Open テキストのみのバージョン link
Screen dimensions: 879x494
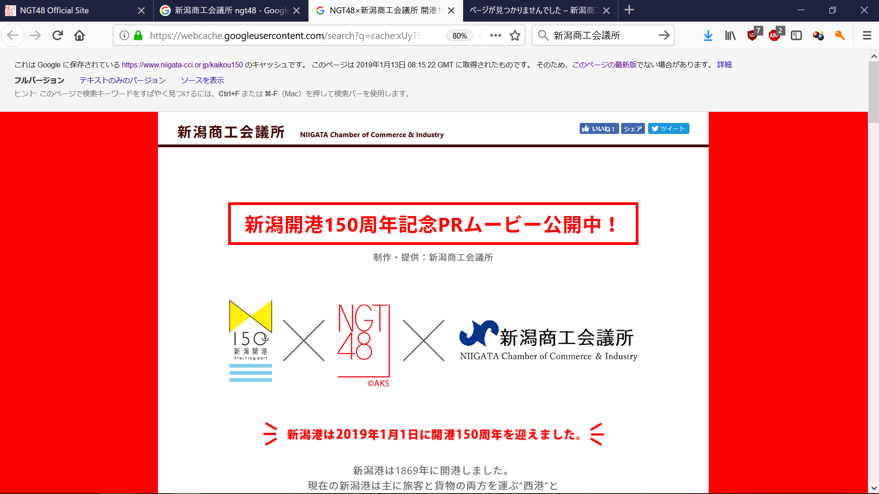(123, 80)
